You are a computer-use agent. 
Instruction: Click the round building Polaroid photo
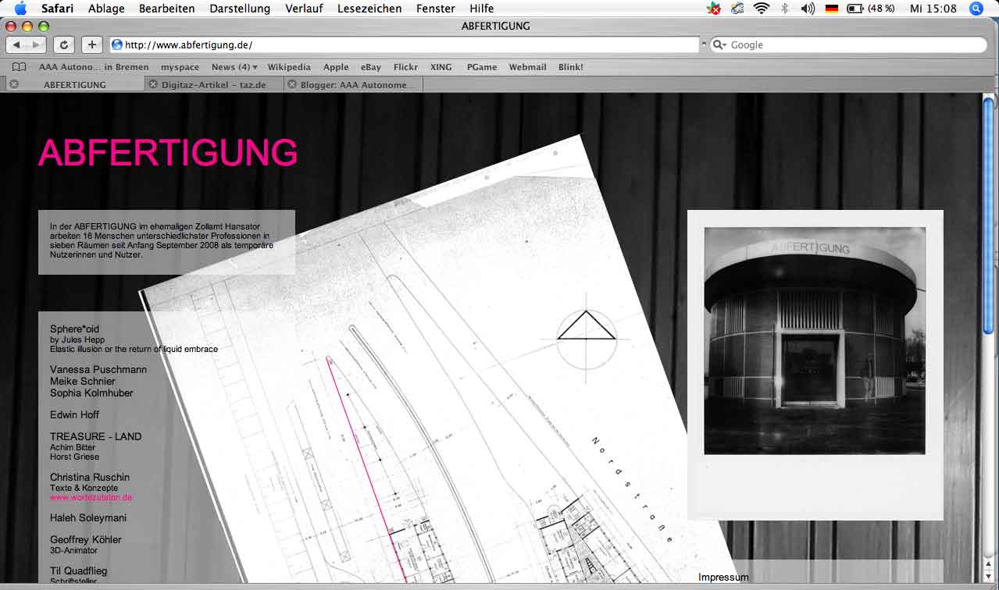click(815, 340)
